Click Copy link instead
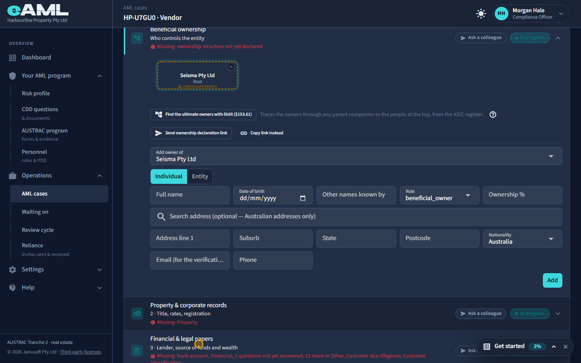Viewport: 581px width, 363px height. coord(262,133)
